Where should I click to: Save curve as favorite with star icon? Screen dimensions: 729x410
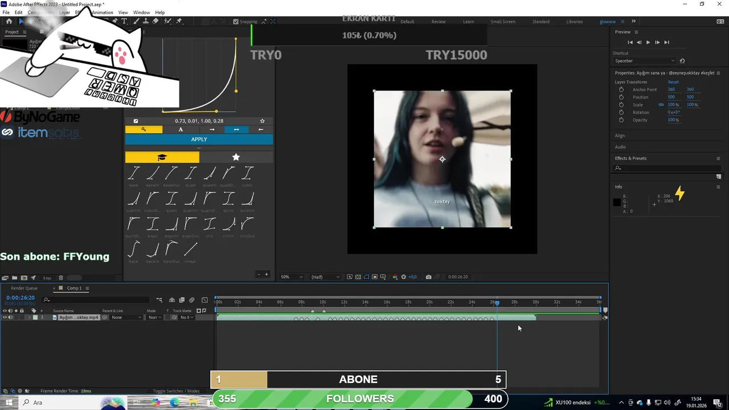point(262,121)
